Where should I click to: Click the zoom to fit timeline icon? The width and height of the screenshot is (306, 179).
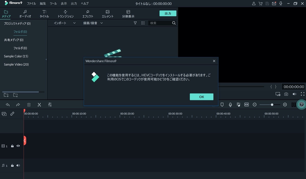pyautogui.click(x=246, y=105)
